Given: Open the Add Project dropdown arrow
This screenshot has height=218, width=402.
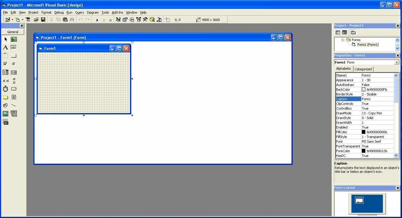Looking at the screenshot, I should (x=12, y=20).
